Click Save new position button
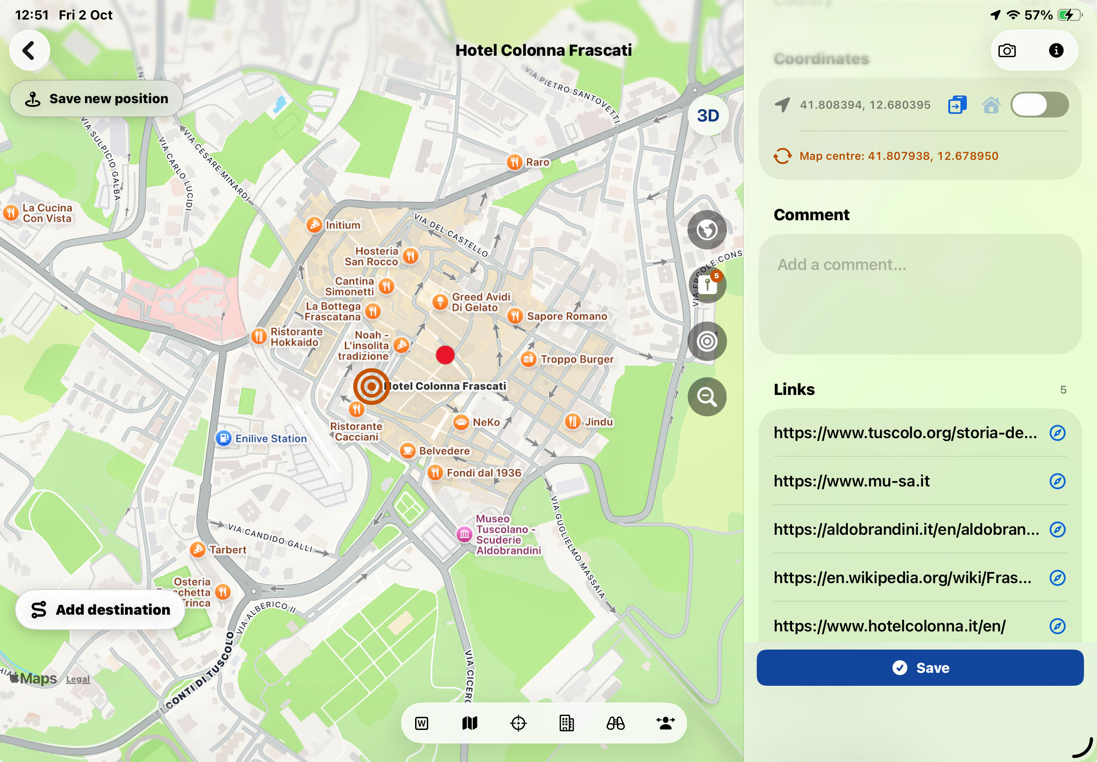 (97, 99)
